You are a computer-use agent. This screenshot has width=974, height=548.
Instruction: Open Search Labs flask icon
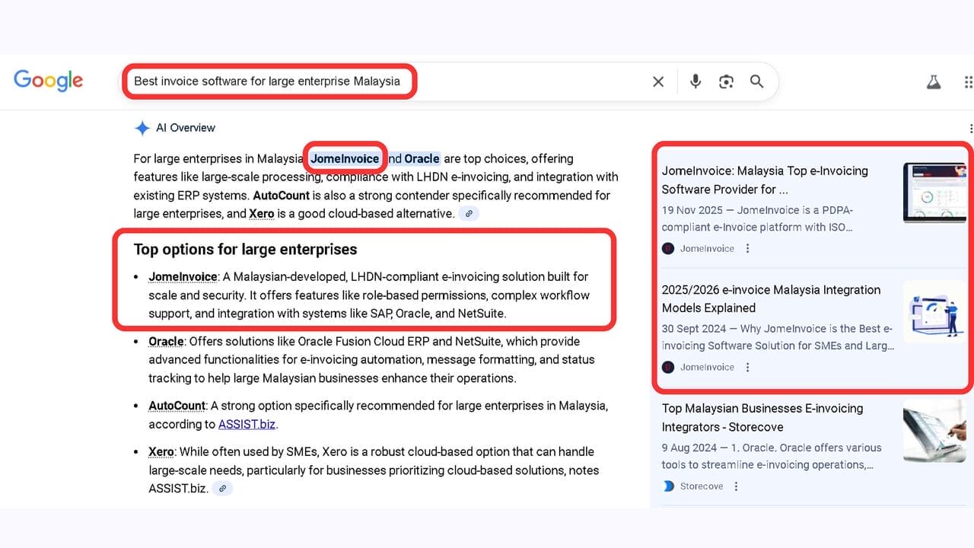pyautogui.click(x=934, y=81)
